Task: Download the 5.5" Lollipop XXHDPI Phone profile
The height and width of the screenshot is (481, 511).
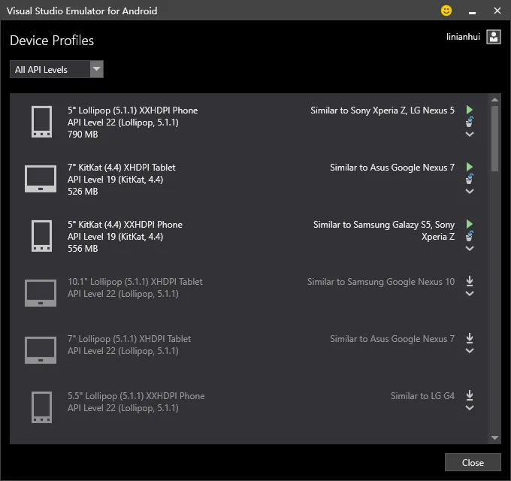Action: pyautogui.click(x=470, y=395)
